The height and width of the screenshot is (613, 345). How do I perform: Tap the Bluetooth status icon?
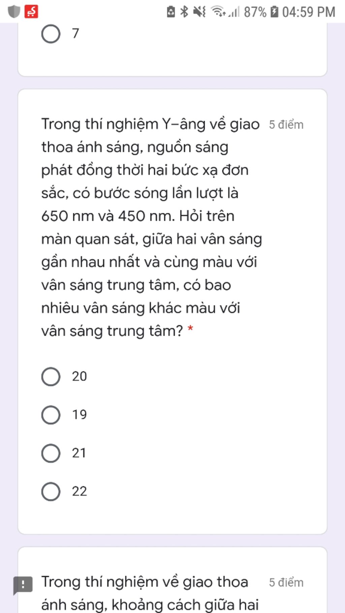[184, 12]
